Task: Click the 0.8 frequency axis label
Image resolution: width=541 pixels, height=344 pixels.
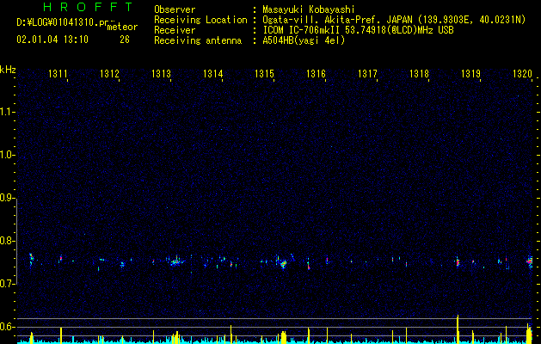Action: pos(8,241)
